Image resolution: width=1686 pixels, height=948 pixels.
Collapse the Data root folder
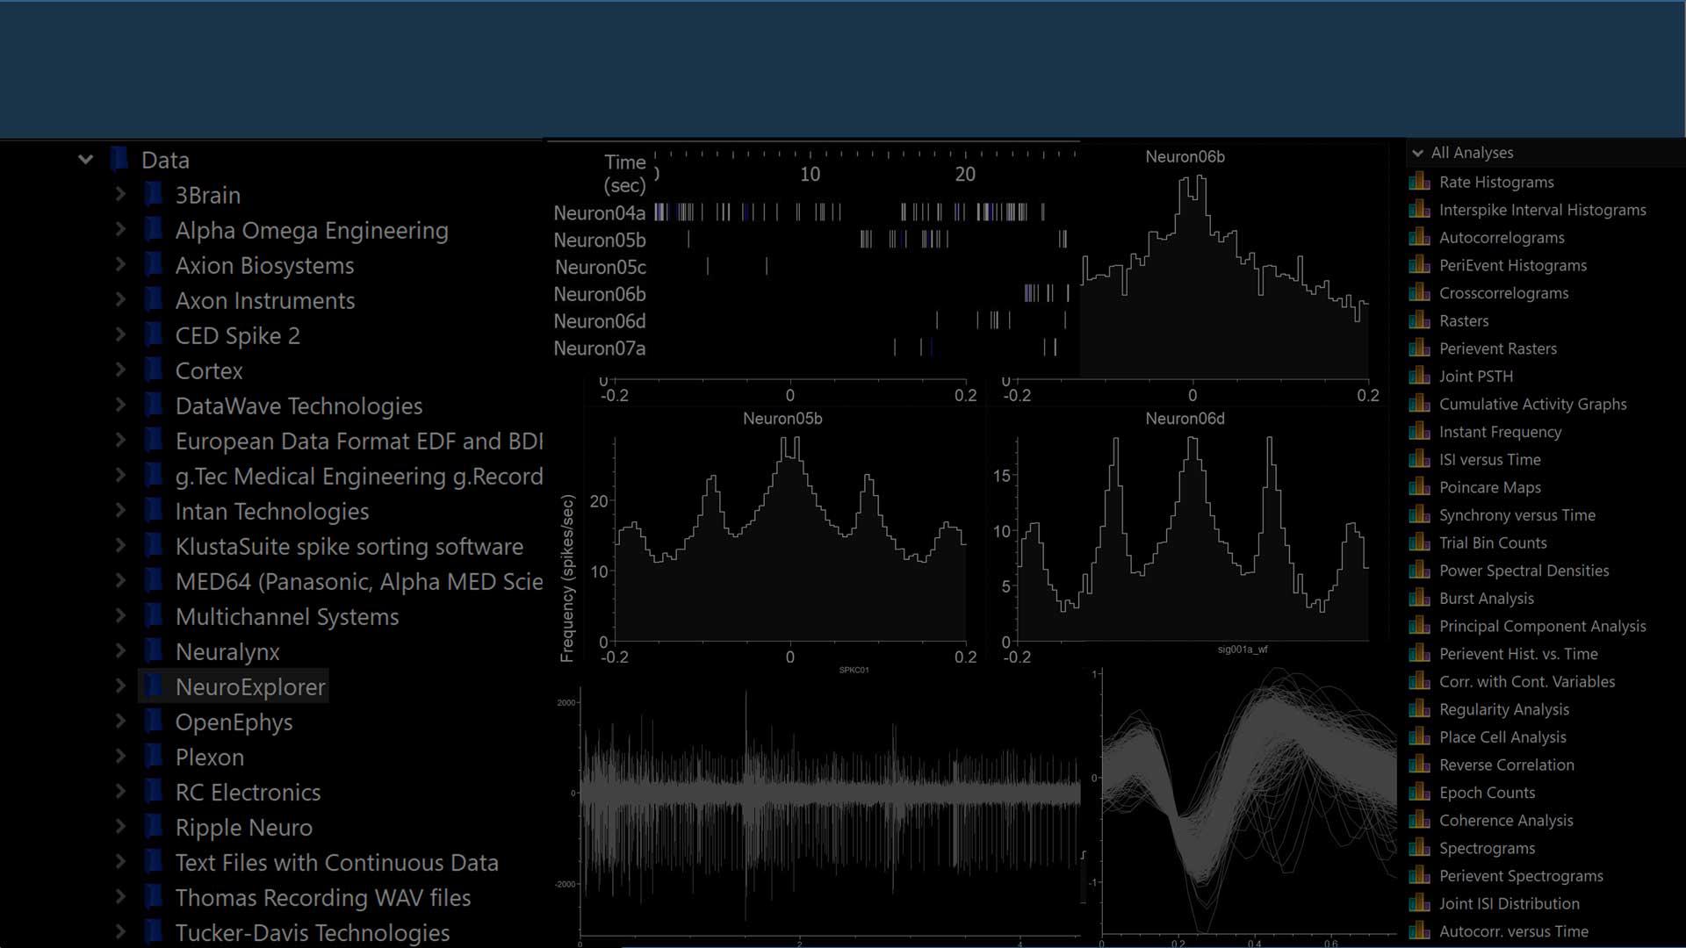tap(85, 160)
